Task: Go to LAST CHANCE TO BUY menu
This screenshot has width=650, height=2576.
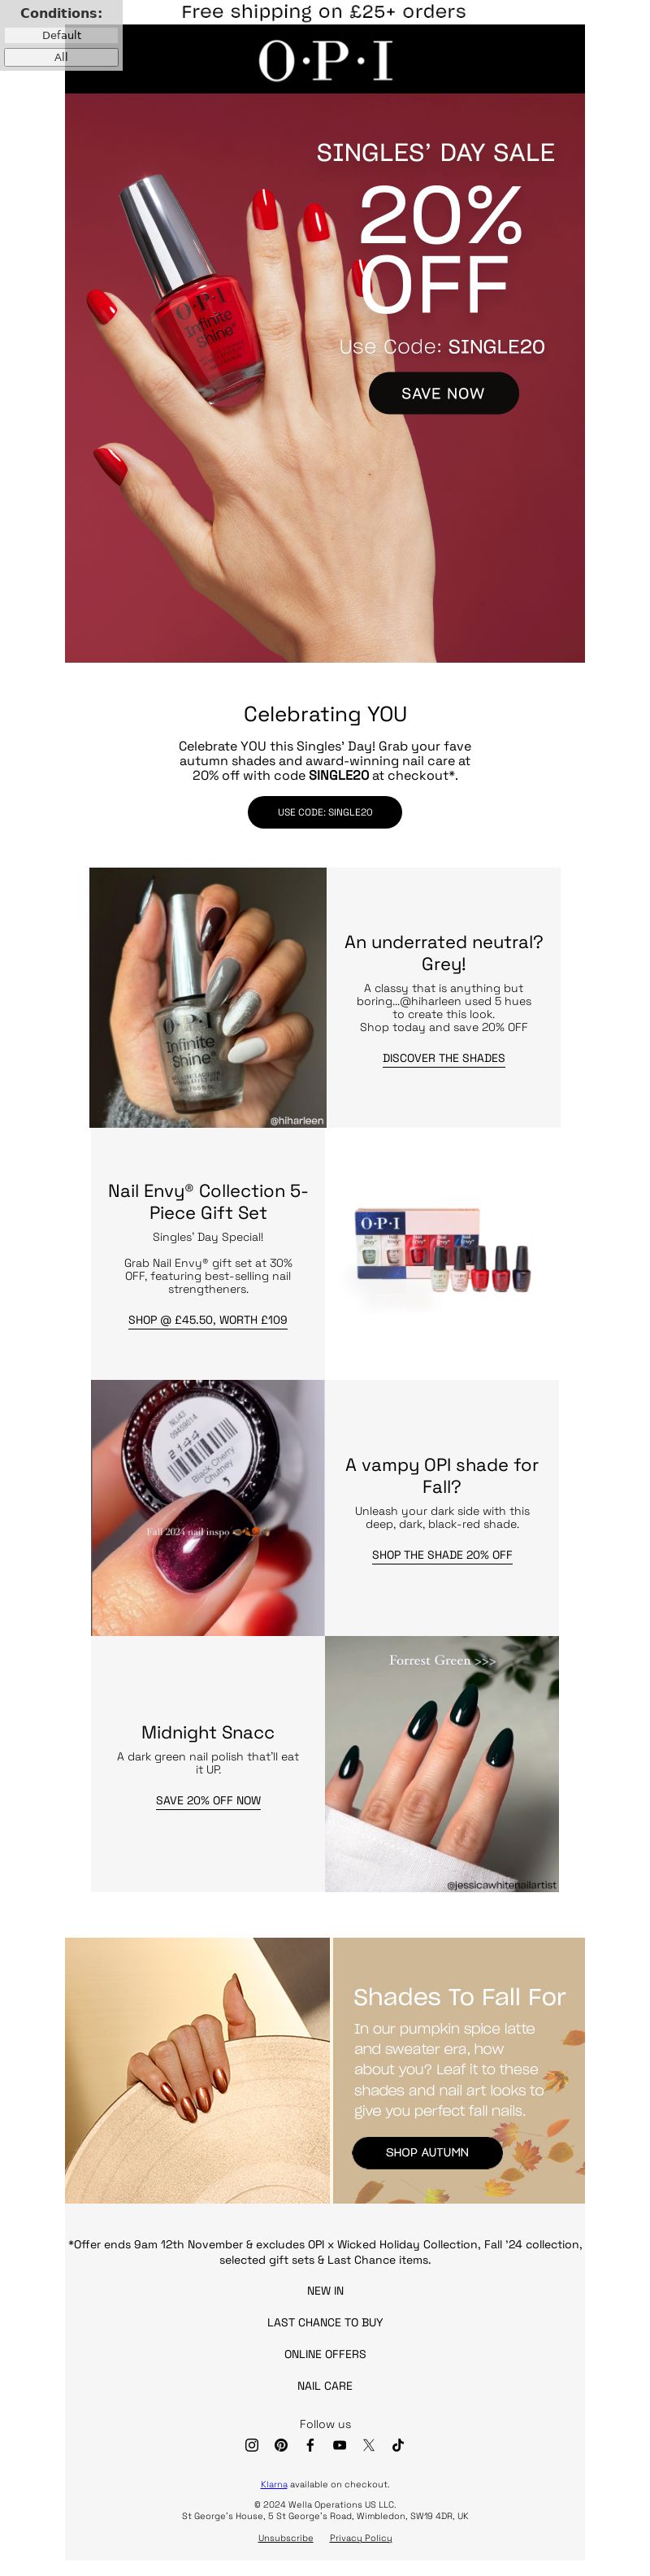Action: (x=324, y=2322)
